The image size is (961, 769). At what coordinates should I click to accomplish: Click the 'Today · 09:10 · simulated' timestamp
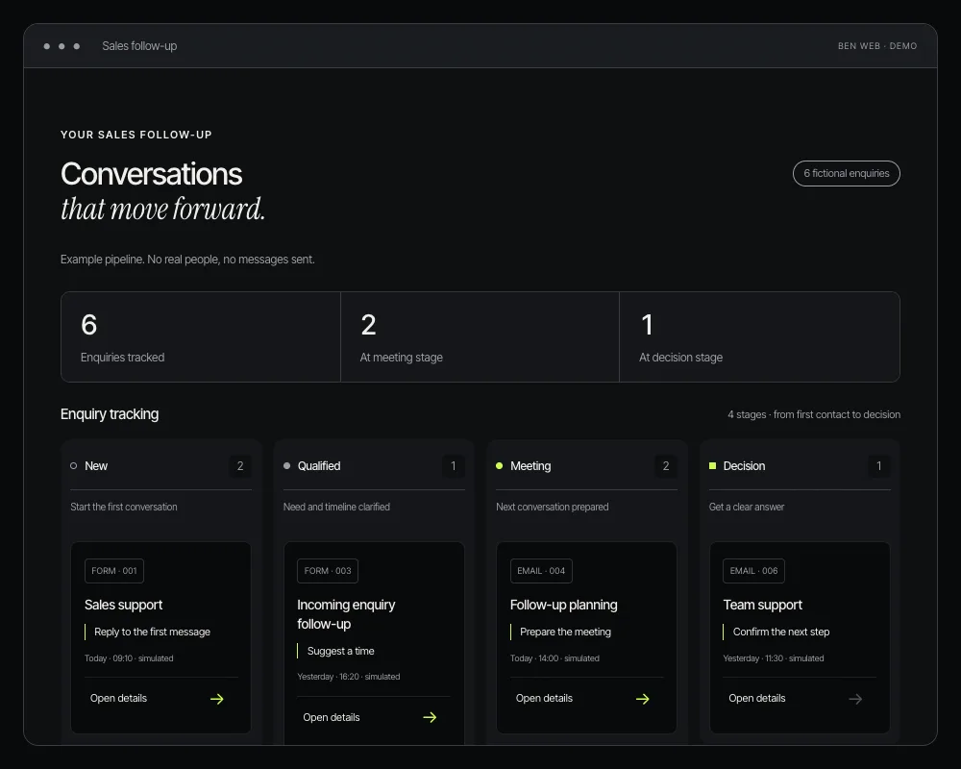[x=129, y=658]
